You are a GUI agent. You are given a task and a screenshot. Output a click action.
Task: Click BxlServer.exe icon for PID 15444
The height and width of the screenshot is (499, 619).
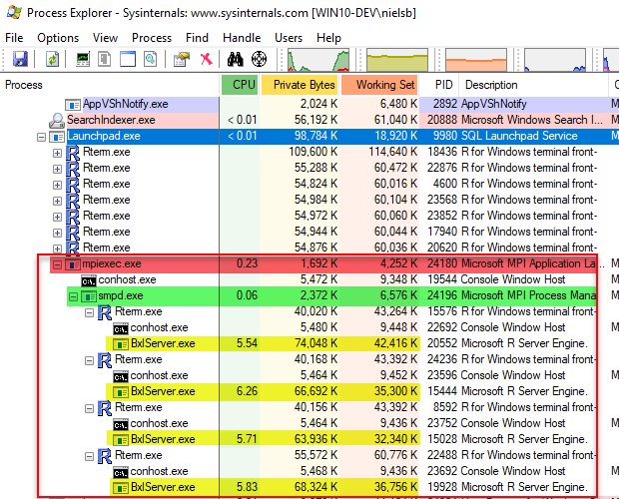pos(121,392)
